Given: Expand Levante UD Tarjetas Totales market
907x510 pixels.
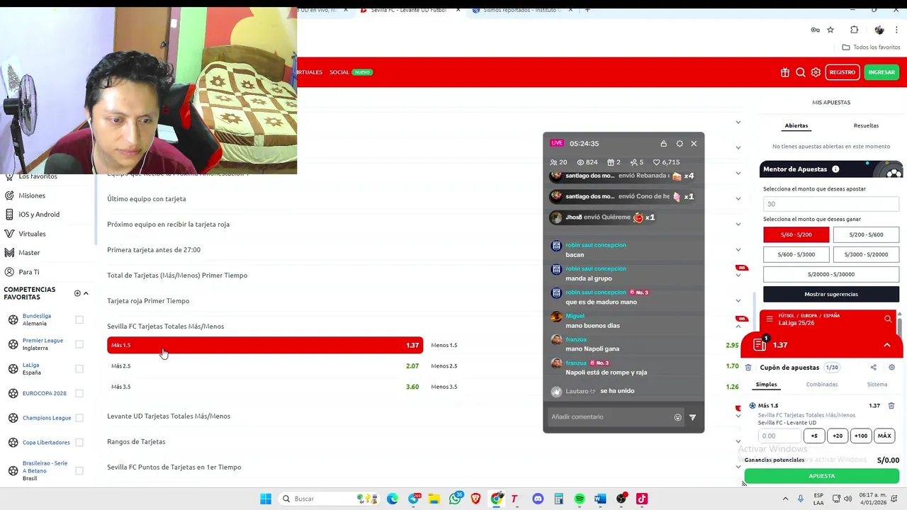Looking at the screenshot, I should click(x=738, y=416).
